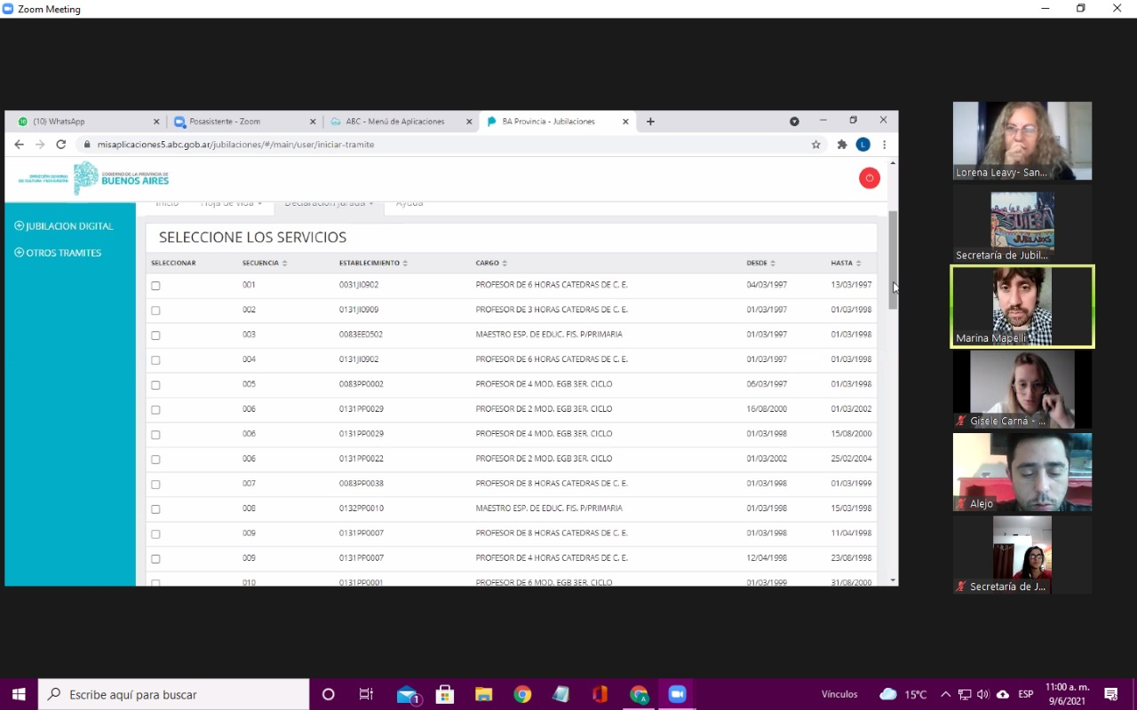
Task: Click the page vertical scrollbar thumb
Action: click(893, 259)
